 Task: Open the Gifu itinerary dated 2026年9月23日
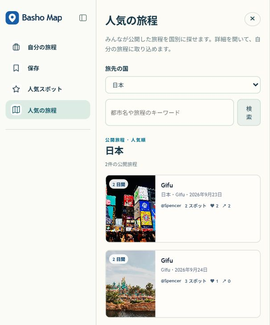tap(183, 209)
